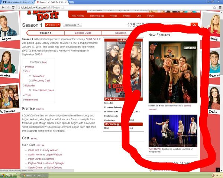This screenshot has width=223, height=178.
Task: Hide the Contents table
Action: (44, 62)
